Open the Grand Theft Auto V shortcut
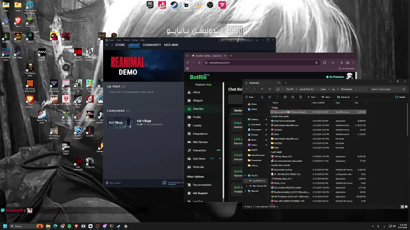This screenshot has width=410, height=230. pyautogui.click(x=66, y=118)
